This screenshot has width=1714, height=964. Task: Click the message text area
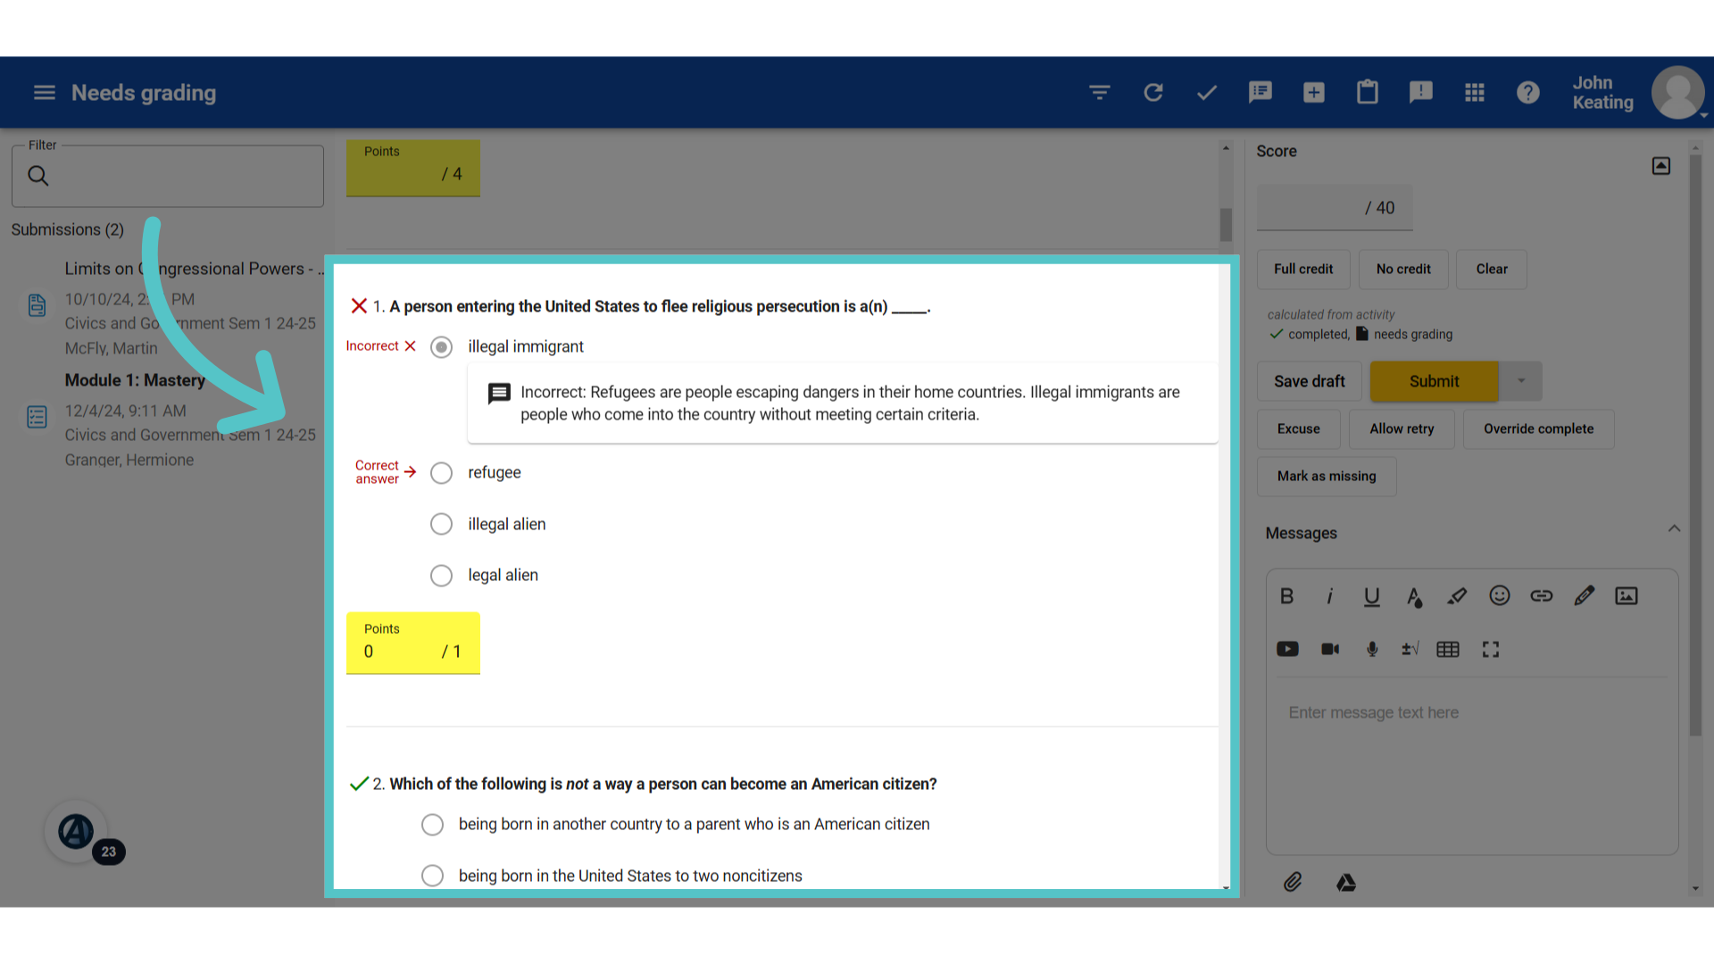pos(1472,768)
